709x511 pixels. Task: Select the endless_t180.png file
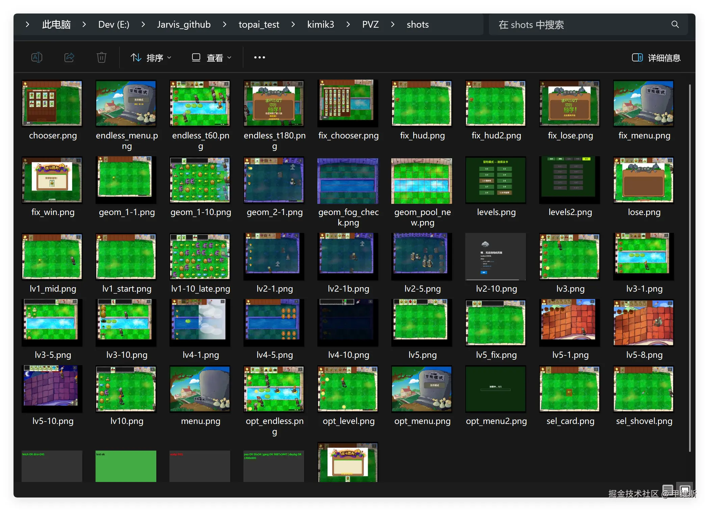(x=274, y=103)
